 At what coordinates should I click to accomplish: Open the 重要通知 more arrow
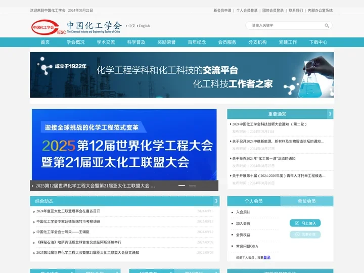[x=330, y=114]
